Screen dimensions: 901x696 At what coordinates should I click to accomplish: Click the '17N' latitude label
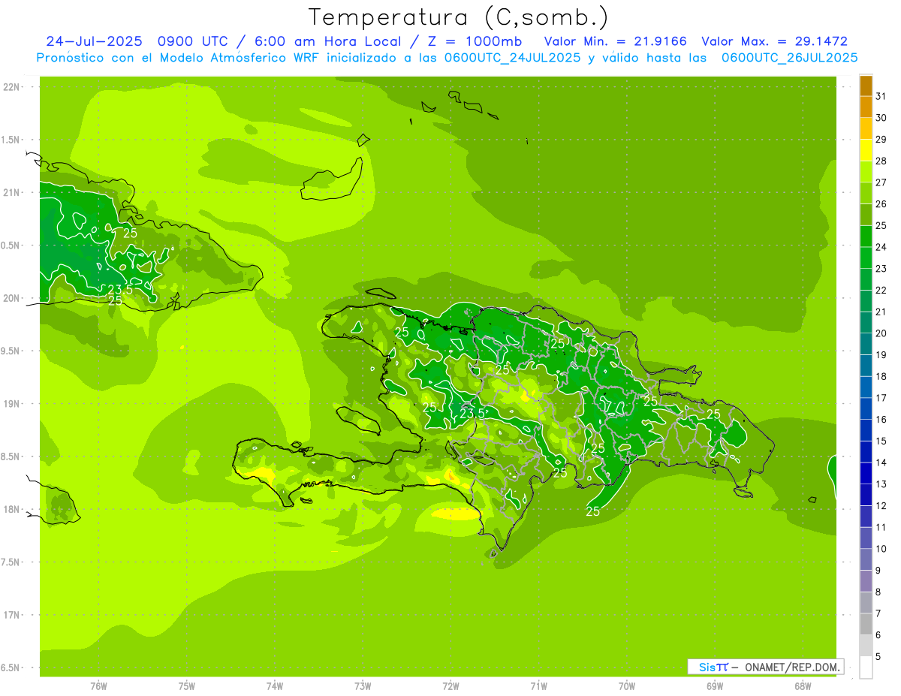pyautogui.click(x=11, y=615)
